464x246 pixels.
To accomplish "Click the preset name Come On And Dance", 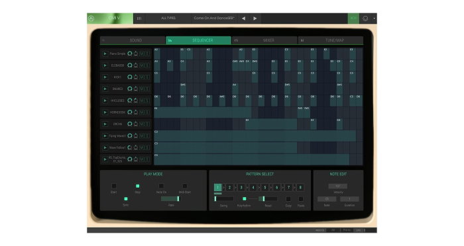I will 214,18.
